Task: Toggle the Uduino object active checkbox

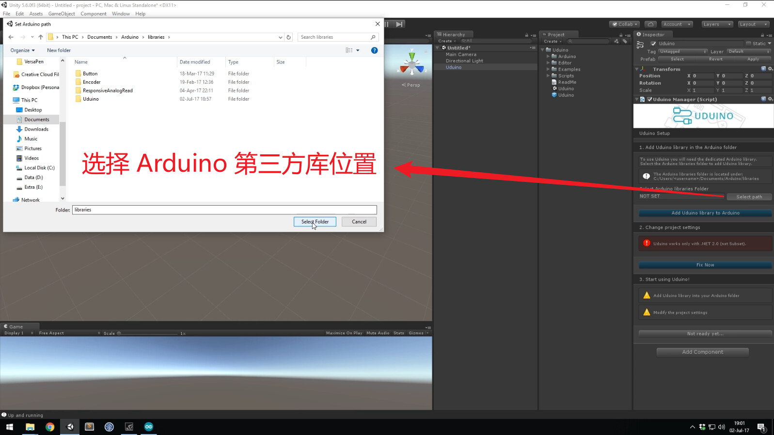Action: click(653, 44)
